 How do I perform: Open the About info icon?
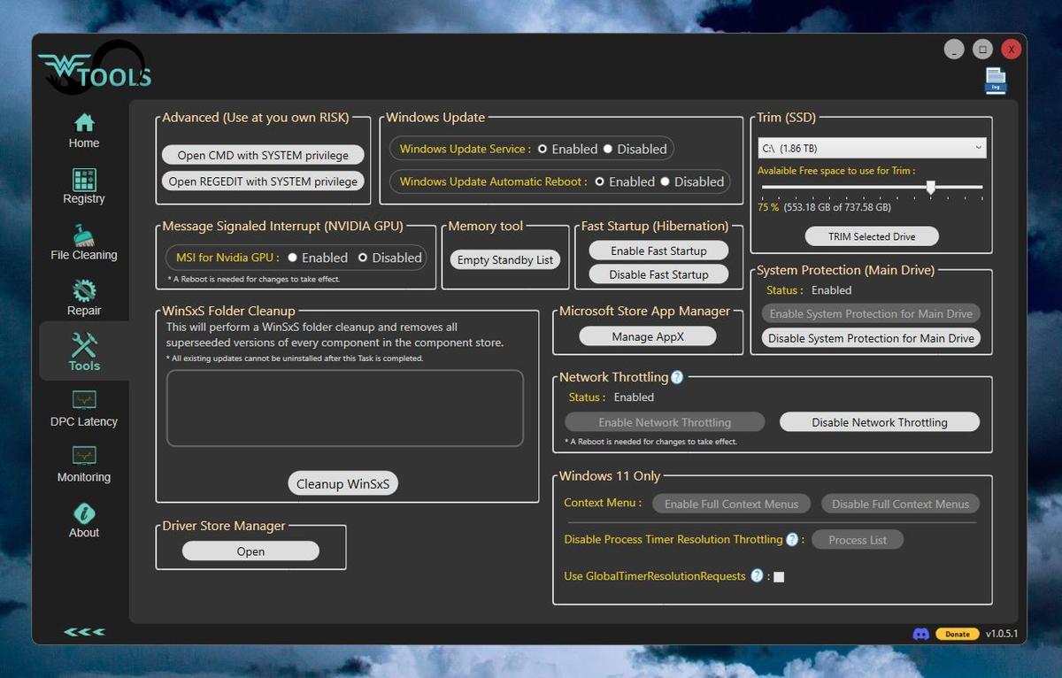(84, 513)
